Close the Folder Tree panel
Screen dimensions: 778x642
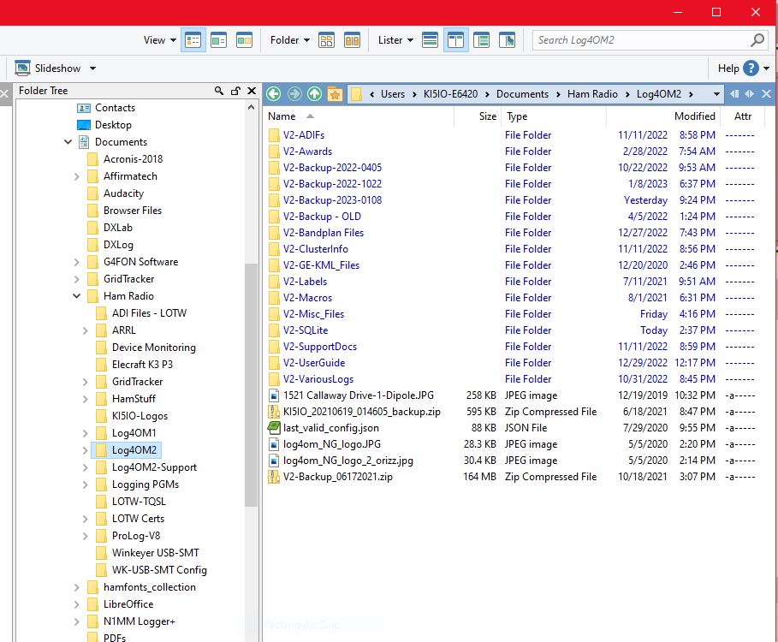point(252,91)
